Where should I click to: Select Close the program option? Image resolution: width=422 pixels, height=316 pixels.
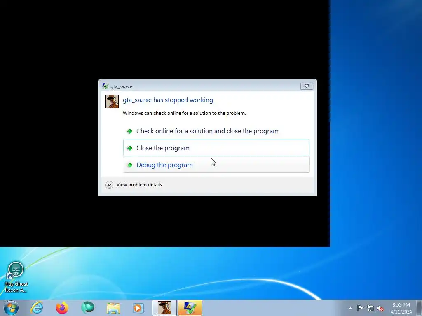216,148
